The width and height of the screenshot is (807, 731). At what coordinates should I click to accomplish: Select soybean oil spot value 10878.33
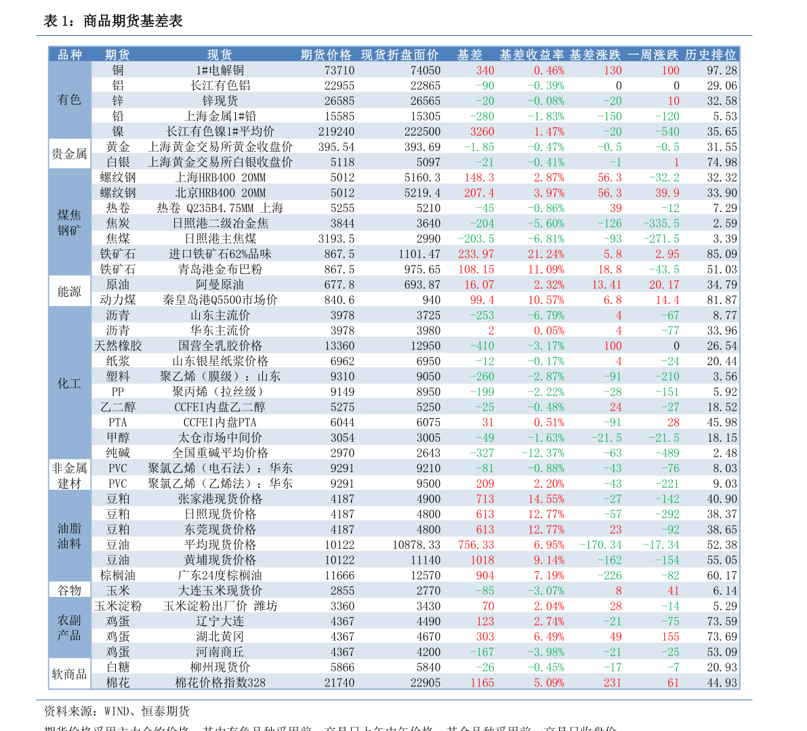click(x=416, y=545)
